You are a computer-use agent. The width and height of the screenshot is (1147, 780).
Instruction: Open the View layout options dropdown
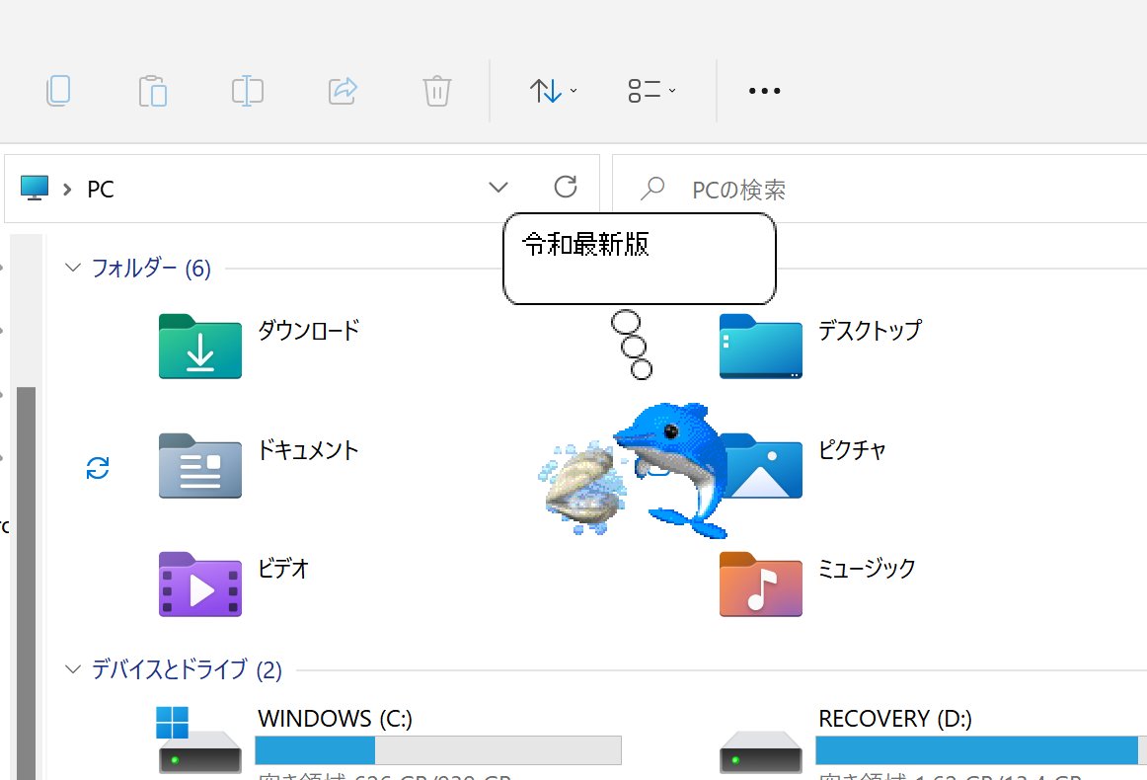coord(651,91)
